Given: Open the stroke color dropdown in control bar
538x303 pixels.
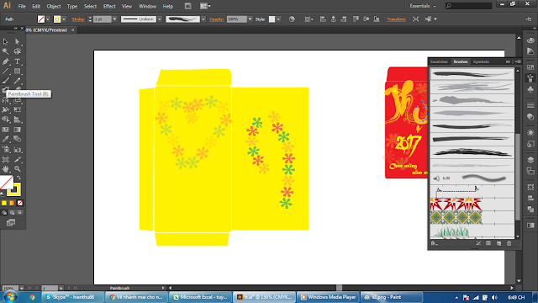Looking at the screenshot, I should coord(64,19).
